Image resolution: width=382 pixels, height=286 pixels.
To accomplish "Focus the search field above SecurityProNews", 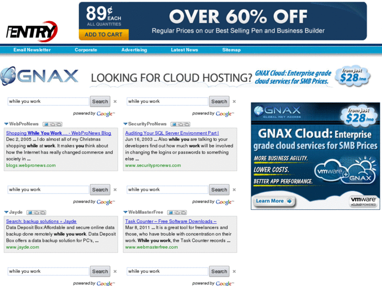I will pyautogui.click(x=168, y=101).
